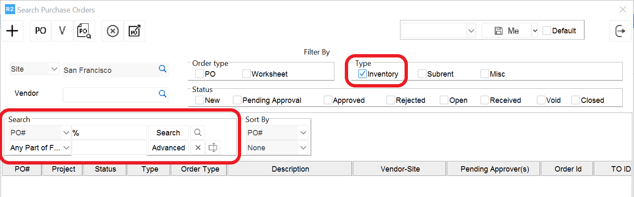This screenshot has width=634, height=197.
Task: Open the Vendor lookup magnifier
Action: point(163,94)
